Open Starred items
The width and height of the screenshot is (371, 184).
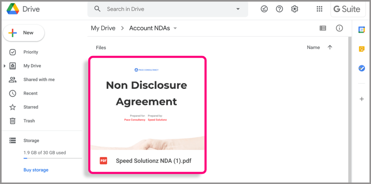click(x=31, y=107)
